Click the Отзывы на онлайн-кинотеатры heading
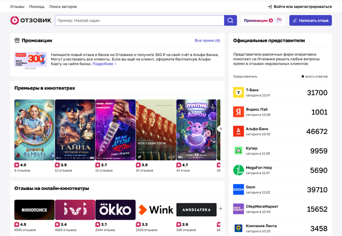 point(52,189)
